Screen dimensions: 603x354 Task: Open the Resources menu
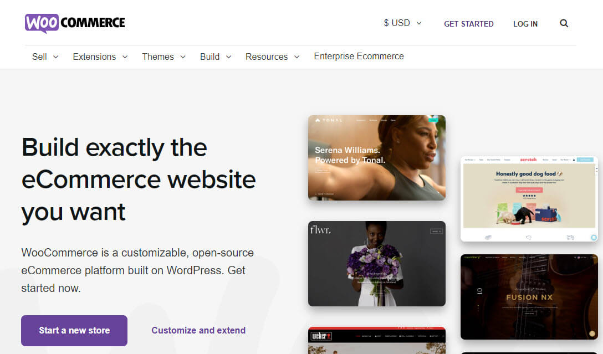[x=267, y=57]
